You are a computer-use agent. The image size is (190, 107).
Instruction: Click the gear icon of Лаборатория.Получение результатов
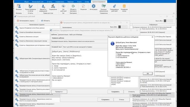(17, 76)
